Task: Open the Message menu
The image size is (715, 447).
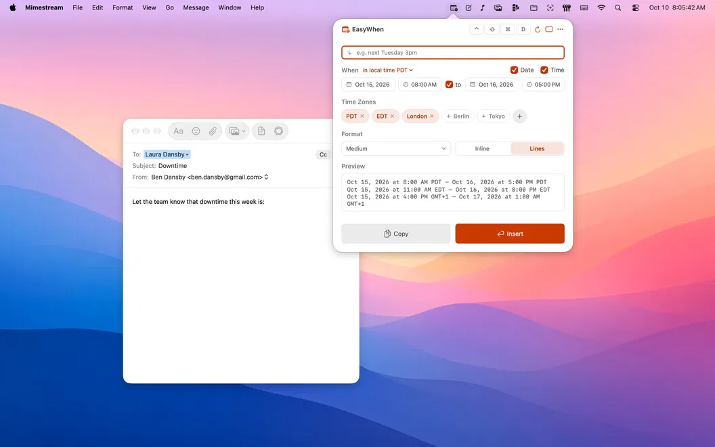Action: [x=196, y=7]
